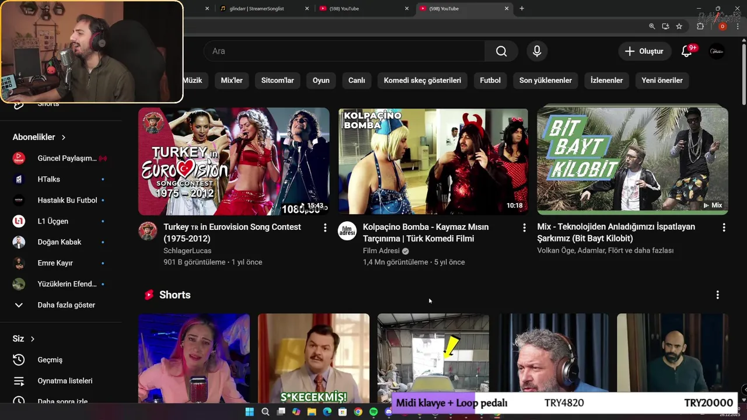Click the Oynatma listeleri playlist icon

(19, 381)
